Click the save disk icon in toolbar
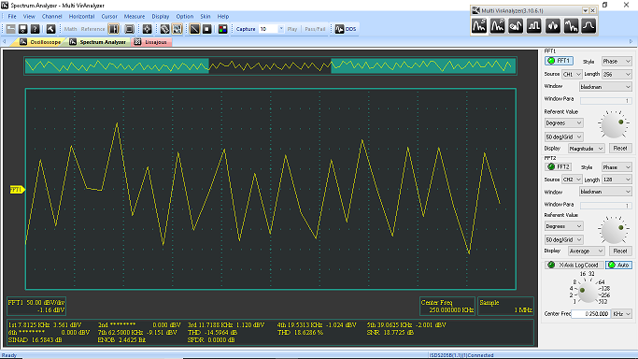This screenshot has height=359, width=638. [22, 29]
